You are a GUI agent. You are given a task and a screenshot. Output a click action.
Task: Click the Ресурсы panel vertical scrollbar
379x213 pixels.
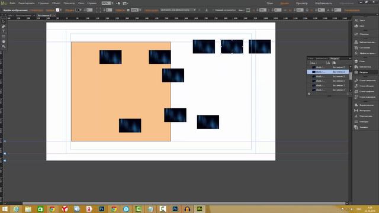351,76
